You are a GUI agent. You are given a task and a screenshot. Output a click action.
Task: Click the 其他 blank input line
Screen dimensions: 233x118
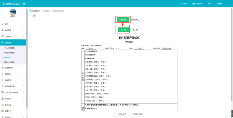click(148, 105)
